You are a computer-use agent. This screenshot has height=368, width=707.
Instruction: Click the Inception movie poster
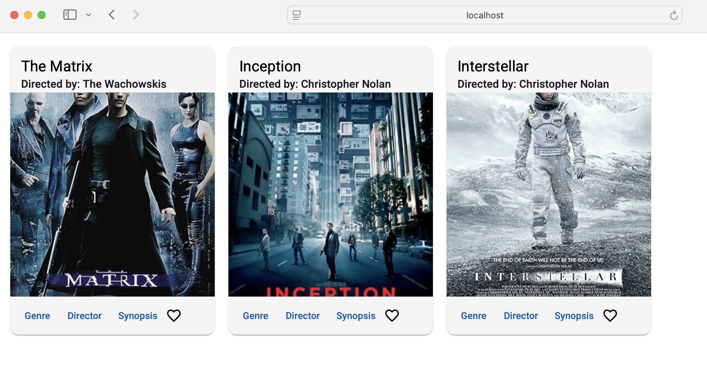coord(330,194)
